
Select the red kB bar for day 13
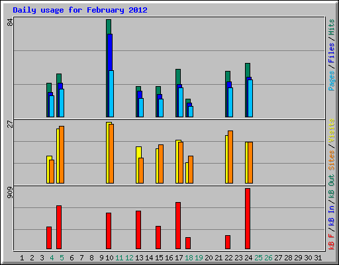(138, 230)
